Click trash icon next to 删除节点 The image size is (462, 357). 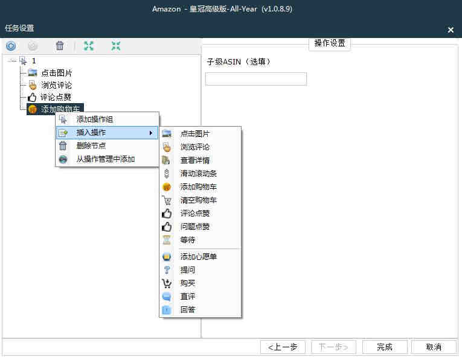pos(63,146)
